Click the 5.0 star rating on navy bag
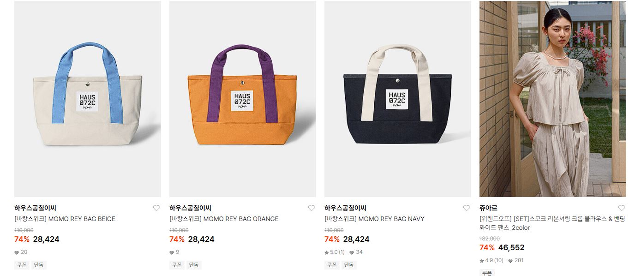Viewport: 629px width, 276px height. (335, 252)
